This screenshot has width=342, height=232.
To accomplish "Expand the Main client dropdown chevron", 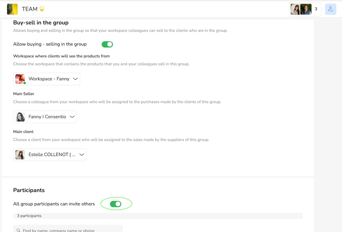I will 81,155.
